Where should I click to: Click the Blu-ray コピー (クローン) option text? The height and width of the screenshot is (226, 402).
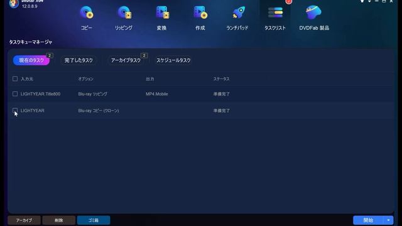[x=99, y=110]
